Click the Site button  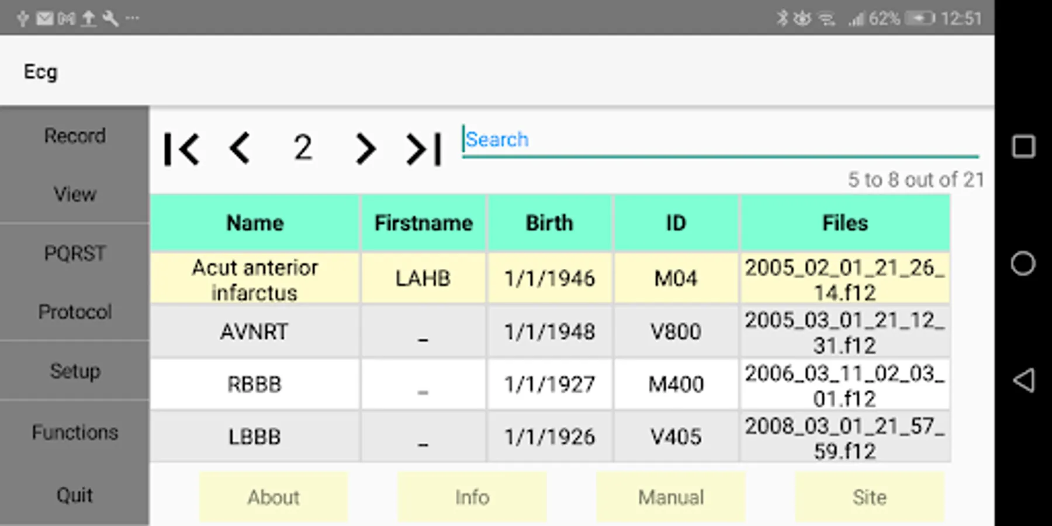coord(869,497)
